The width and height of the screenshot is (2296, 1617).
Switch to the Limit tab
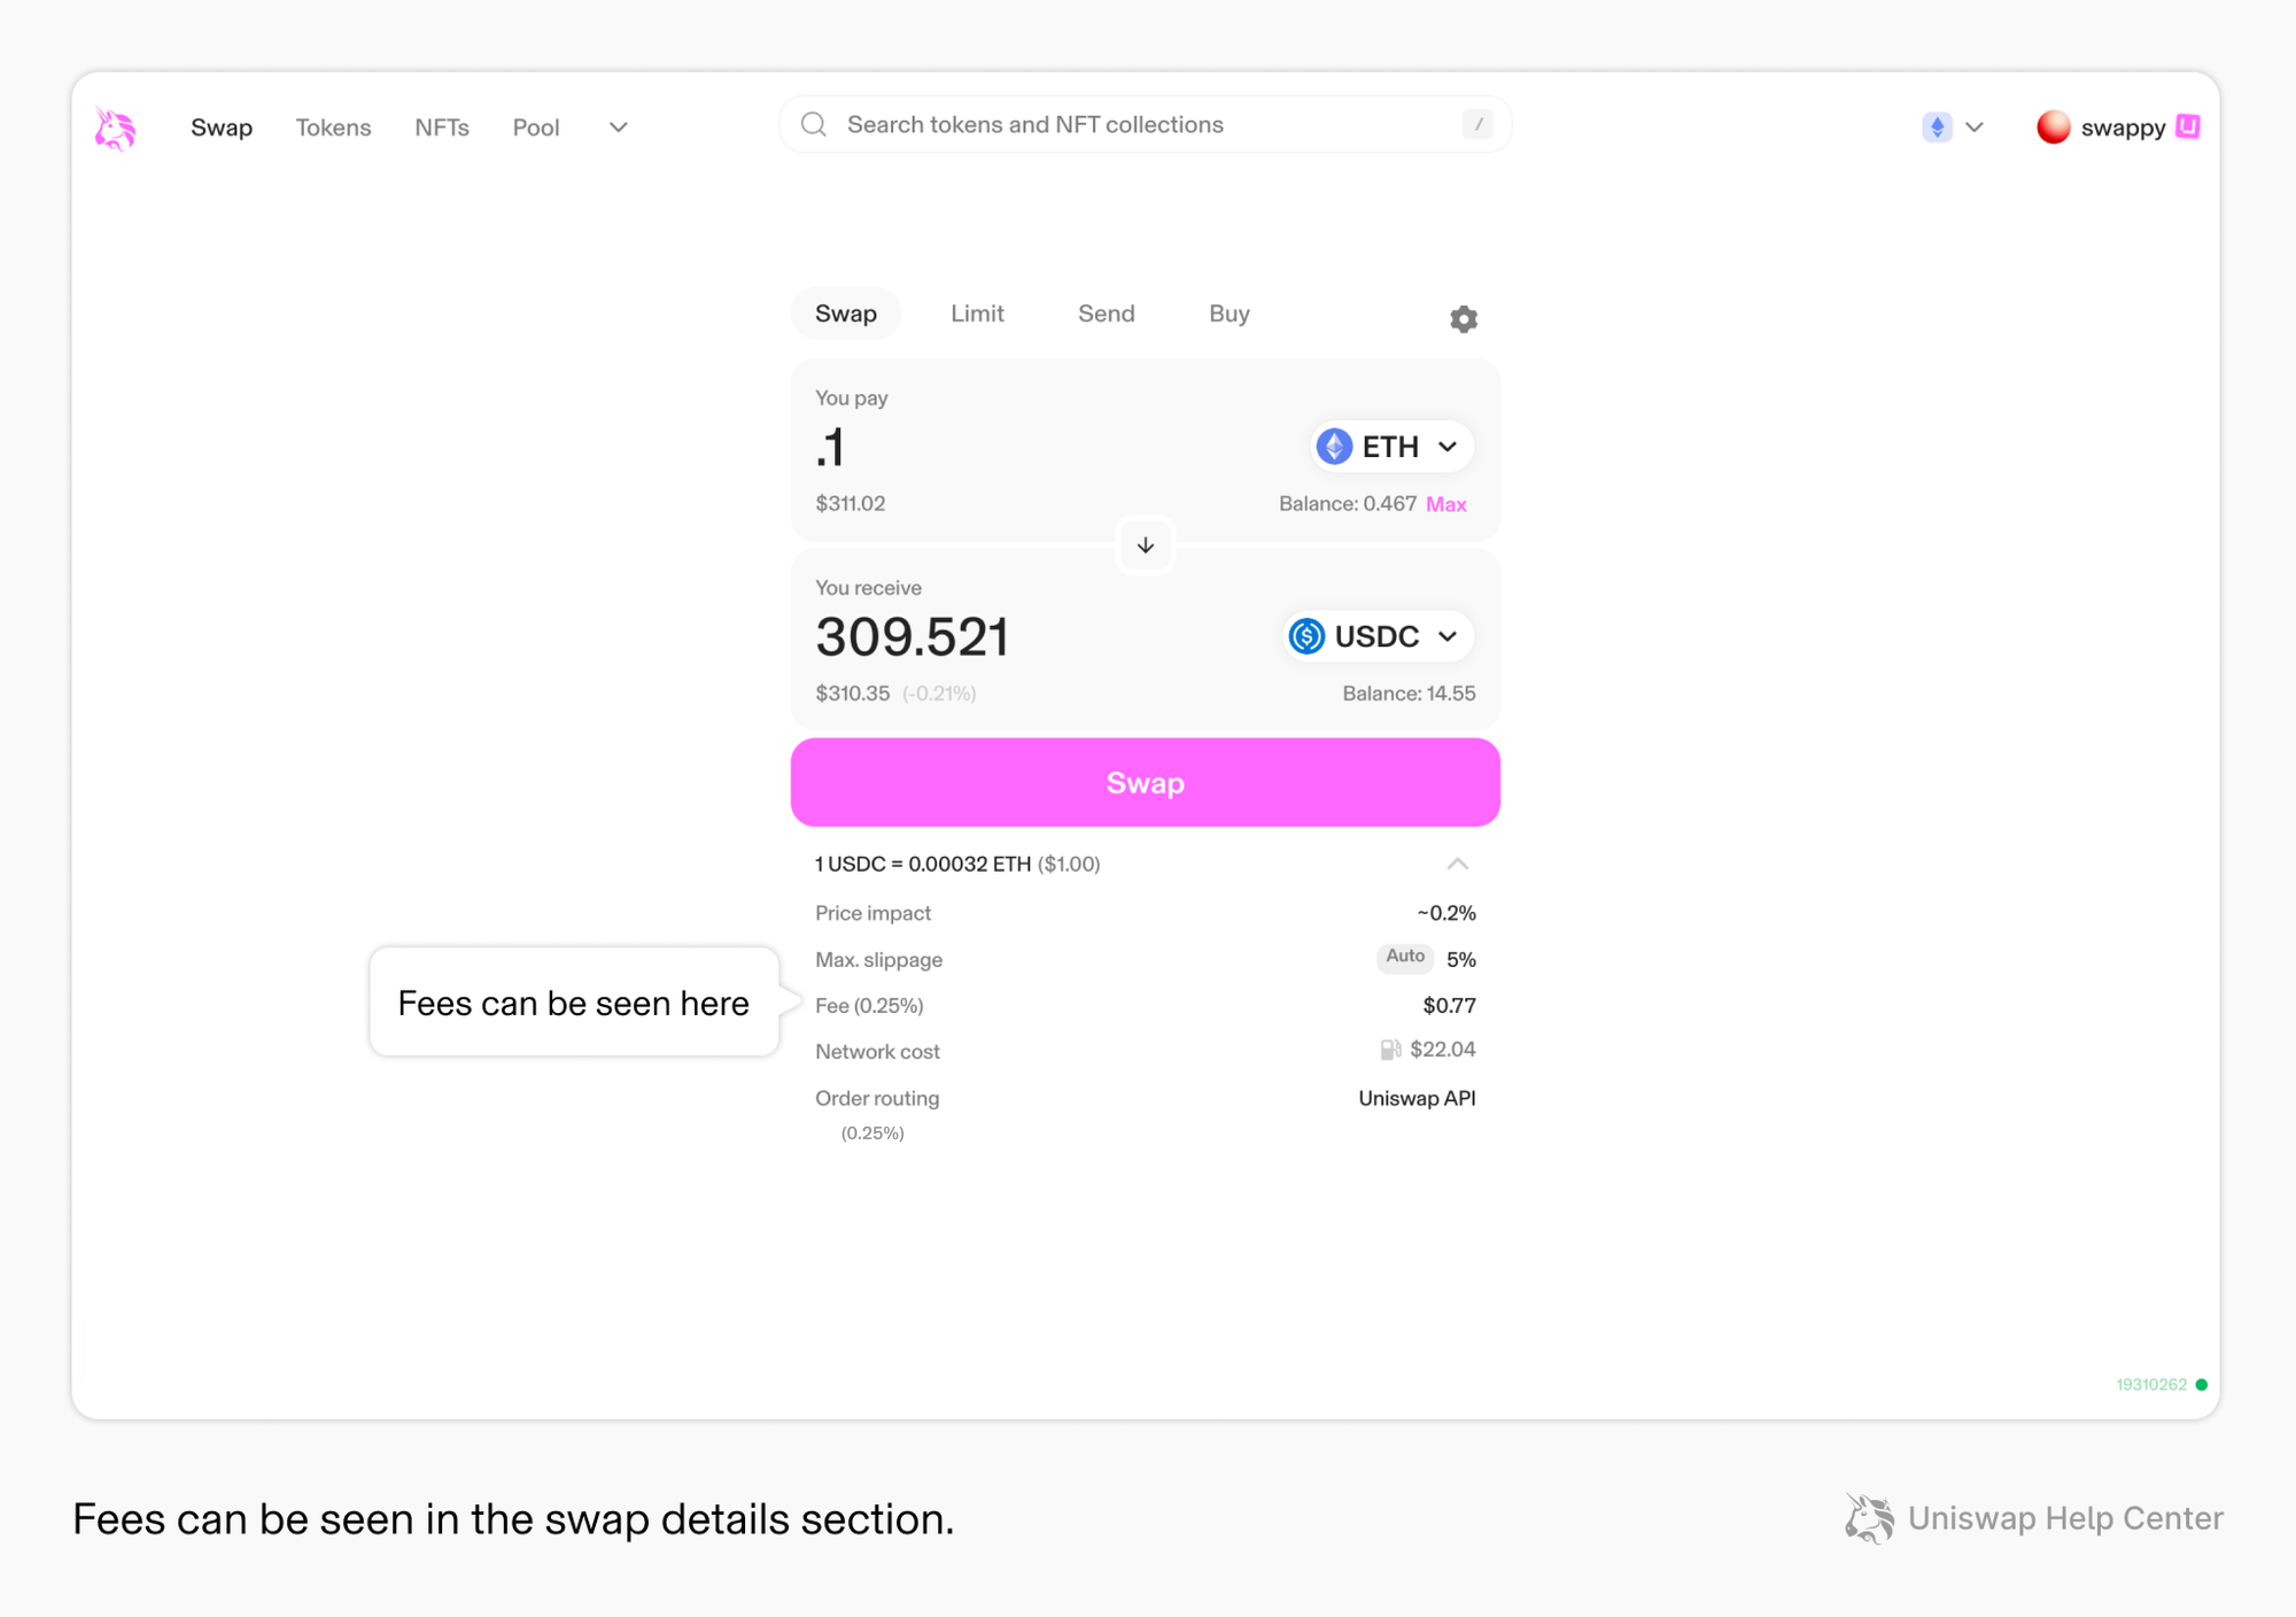pyautogui.click(x=977, y=314)
